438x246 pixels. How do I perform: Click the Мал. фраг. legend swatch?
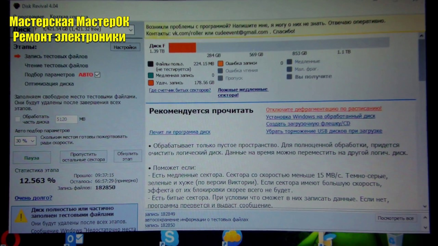289,69
